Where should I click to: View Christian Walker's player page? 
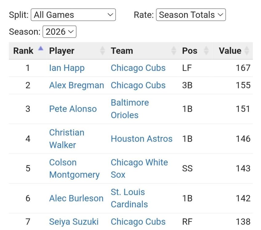click(67, 139)
